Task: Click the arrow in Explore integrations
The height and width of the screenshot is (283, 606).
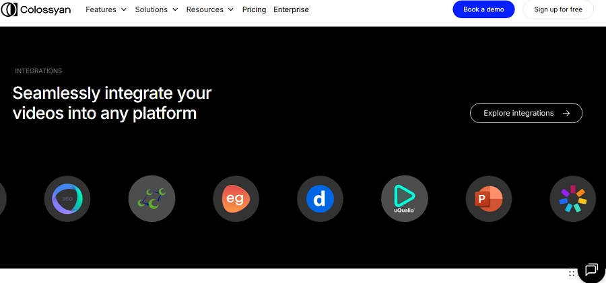Action: [x=566, y=113]
